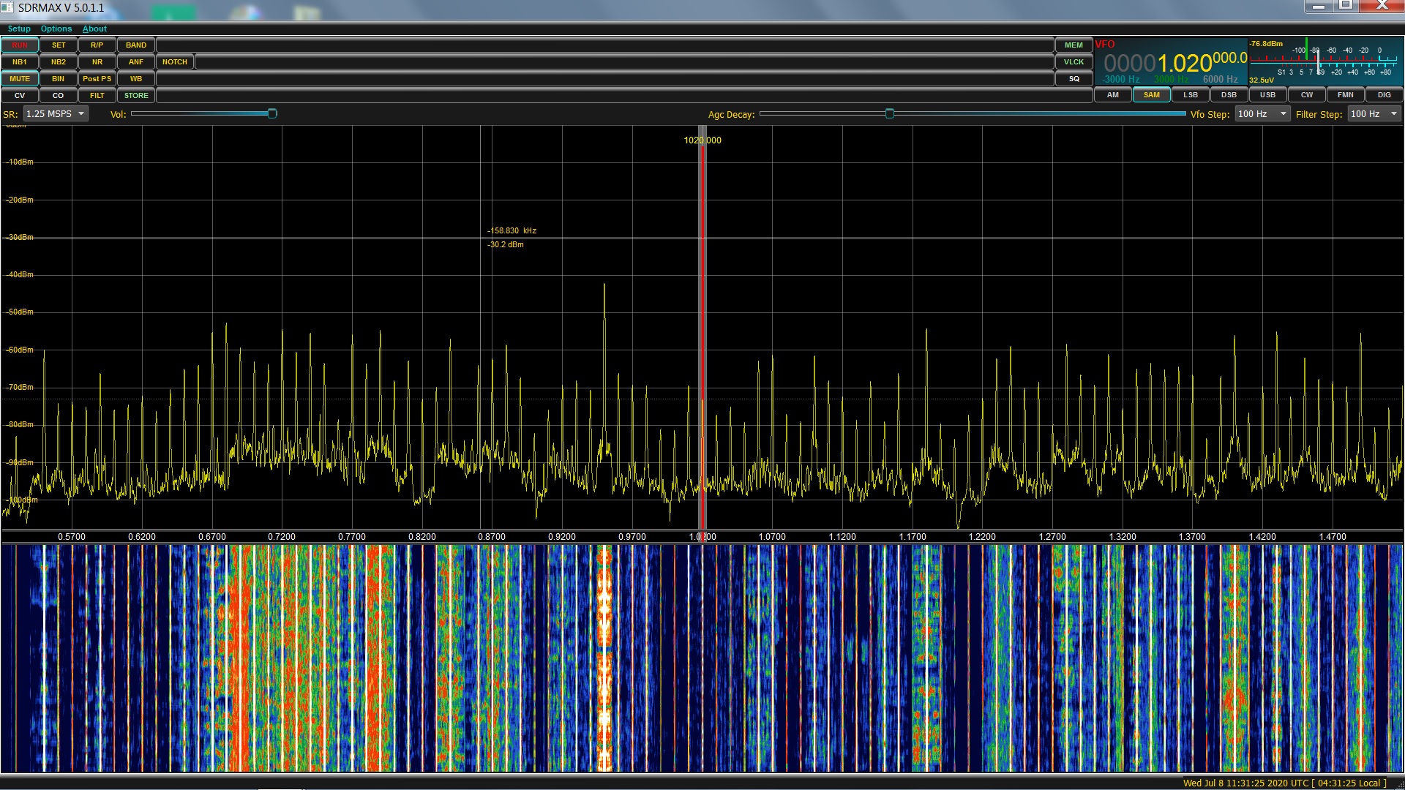1405x790 pixels.
Task: Open the SR sample rate dropdown
Action: point(56,114)
